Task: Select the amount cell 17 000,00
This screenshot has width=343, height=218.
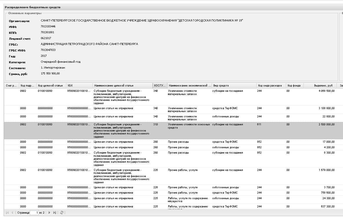Action: [x=328, y=142]
